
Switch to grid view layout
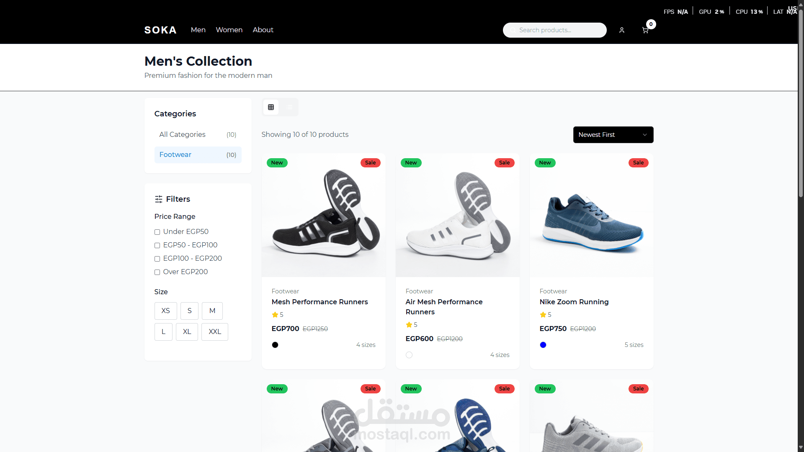pos(271,107)
